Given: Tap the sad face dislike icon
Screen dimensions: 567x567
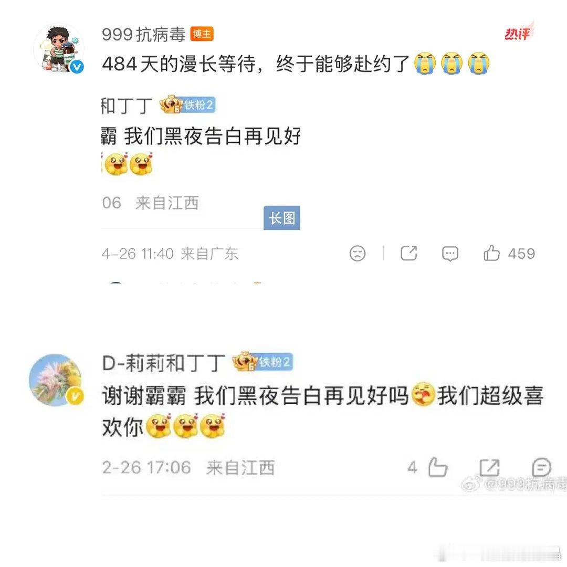Looking at the screenshot, I should point(358,253).
